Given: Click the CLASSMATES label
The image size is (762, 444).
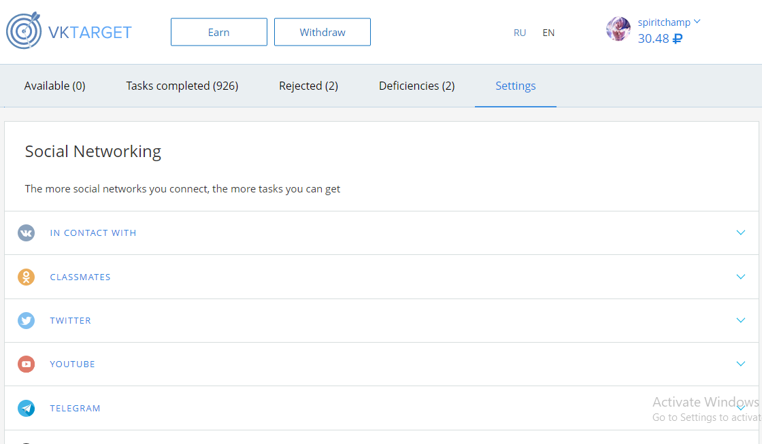Looking at the screenshot, I should tap(80, 277).
